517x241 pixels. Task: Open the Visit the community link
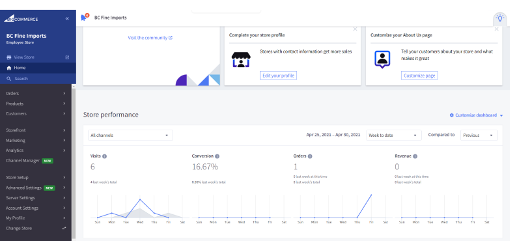[x=150, y=38]
